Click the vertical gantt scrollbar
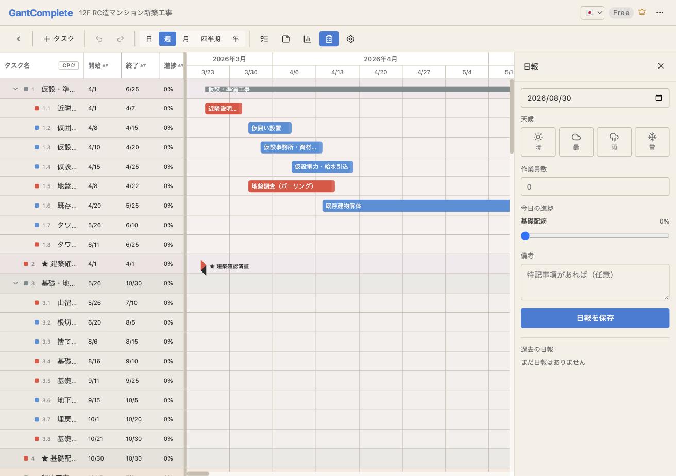Image resolution: width=676 pixels, height=476 pixels. [x=512, y=116]
